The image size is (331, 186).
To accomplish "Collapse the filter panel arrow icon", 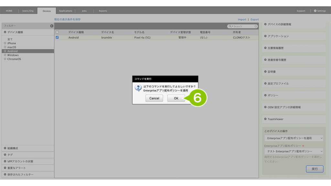I will tap(52, 26).
